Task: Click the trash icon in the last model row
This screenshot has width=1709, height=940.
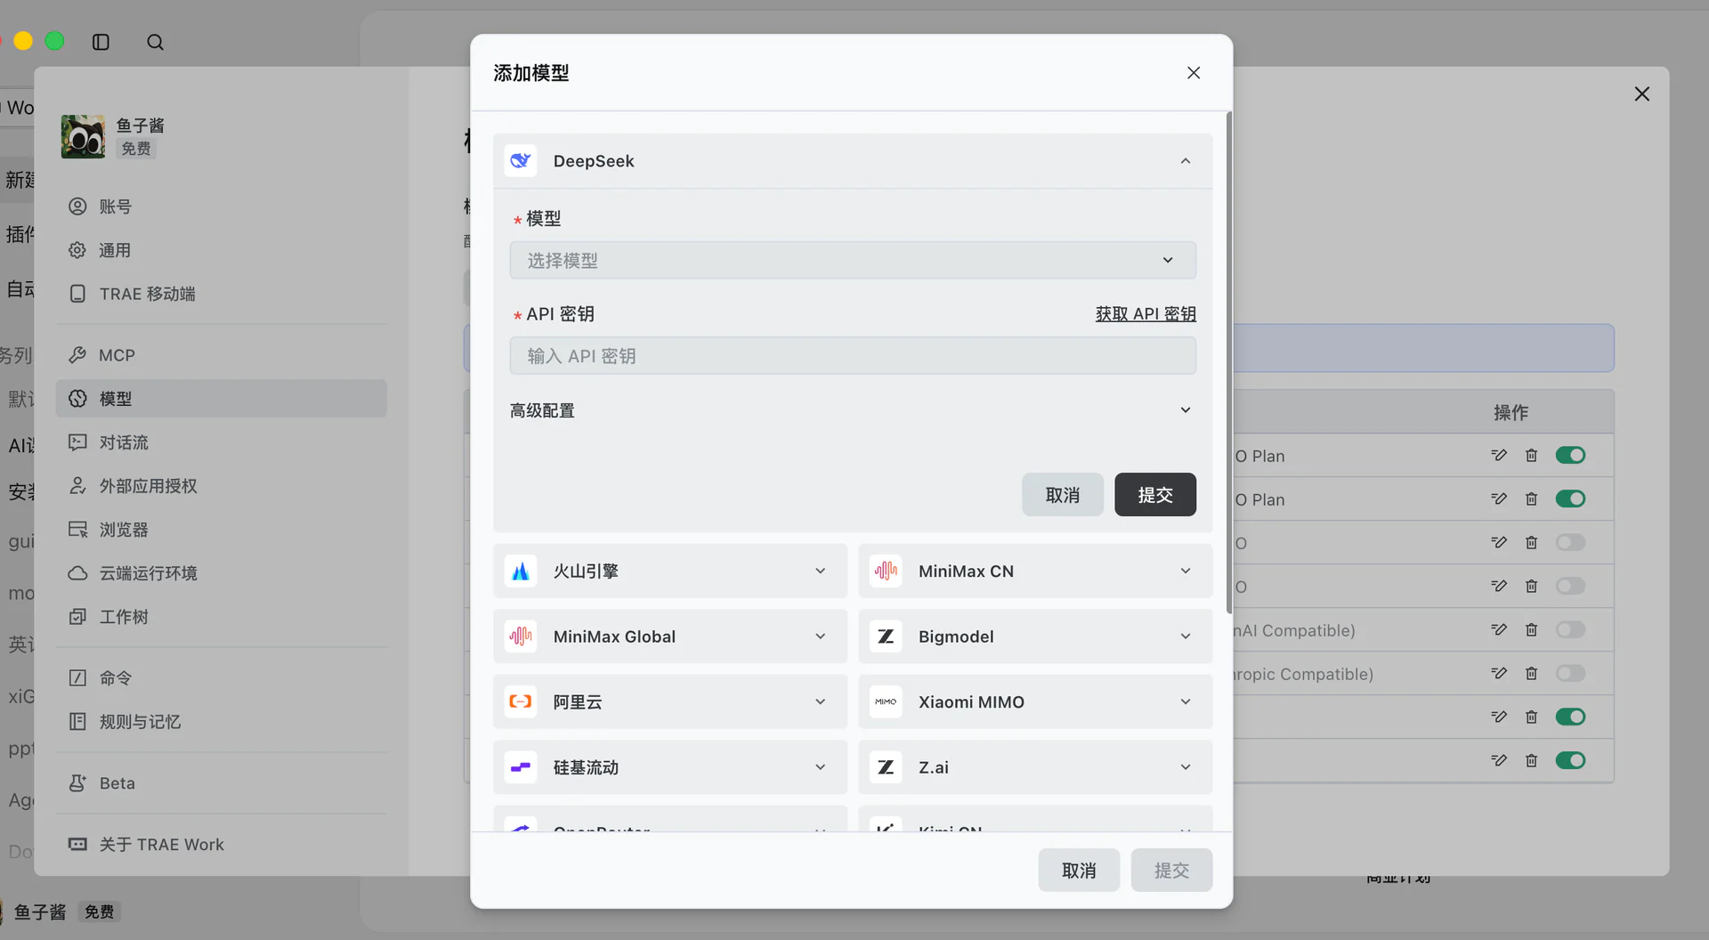Action: point(1531,761)
